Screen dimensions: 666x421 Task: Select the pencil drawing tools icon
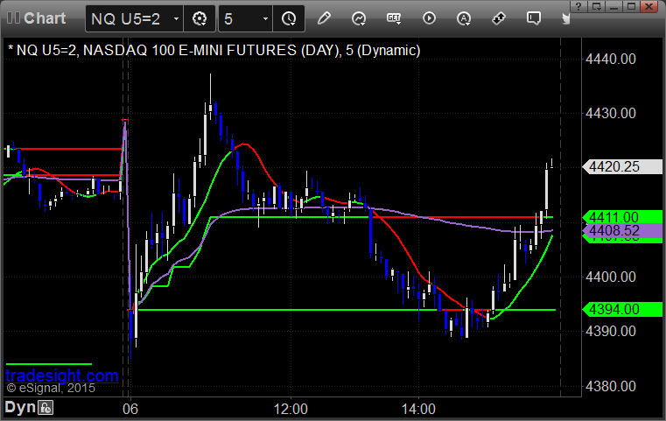click(x=324, y=18)
